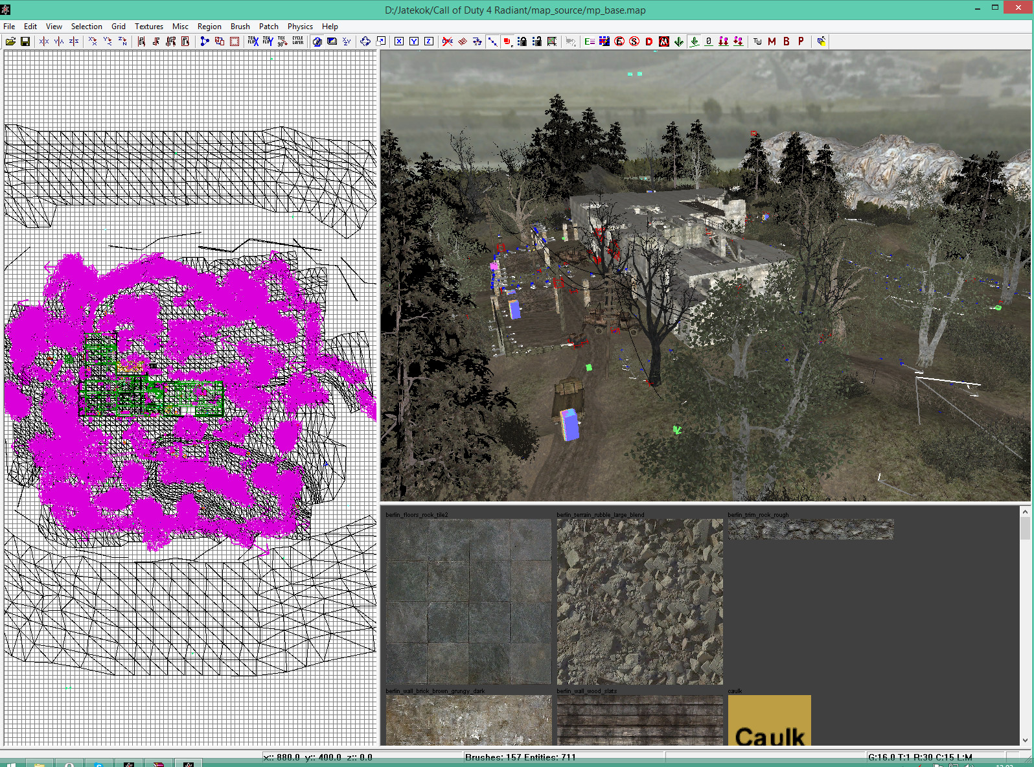The width and height of the screenshot is (1034, 767).
Task: Click the blue Y axis box icon
Action: tap(414, 41)
